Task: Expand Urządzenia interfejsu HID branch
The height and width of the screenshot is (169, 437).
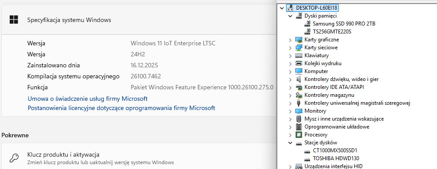Action: point(290,166)
